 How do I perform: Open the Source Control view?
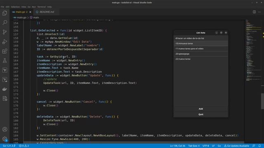(x=5, y=32)
